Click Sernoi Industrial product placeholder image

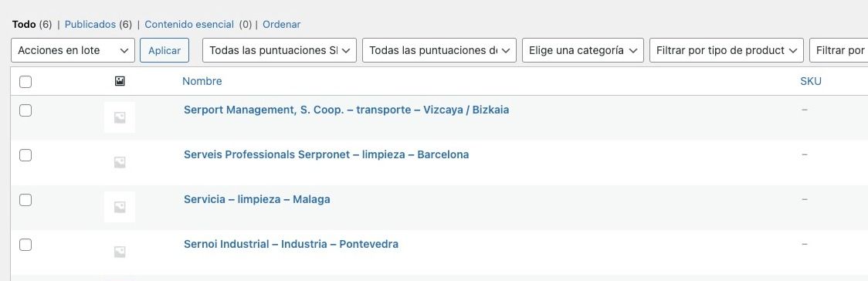tap(120, 252)
